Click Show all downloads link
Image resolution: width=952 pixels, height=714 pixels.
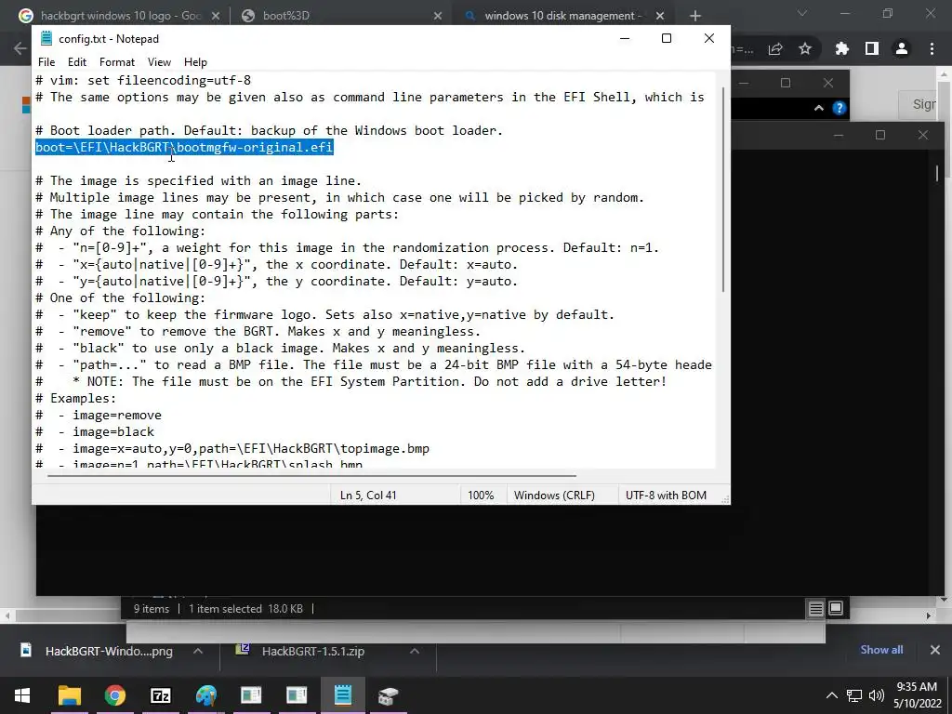click(881, 650)
